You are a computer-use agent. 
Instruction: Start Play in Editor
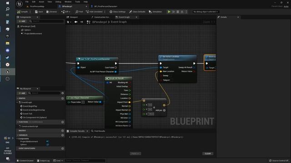(169, 12)
